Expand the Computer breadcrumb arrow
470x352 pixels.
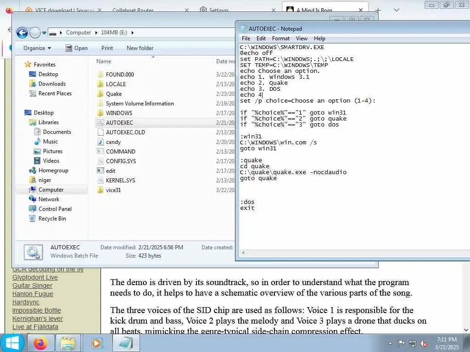coord(96,33)
